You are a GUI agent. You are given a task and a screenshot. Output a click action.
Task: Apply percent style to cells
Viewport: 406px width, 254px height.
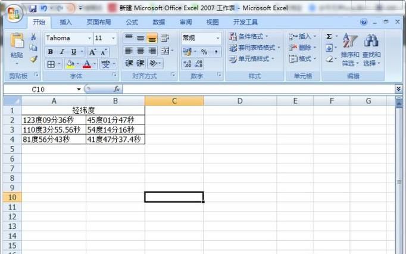tap(204, 52)
